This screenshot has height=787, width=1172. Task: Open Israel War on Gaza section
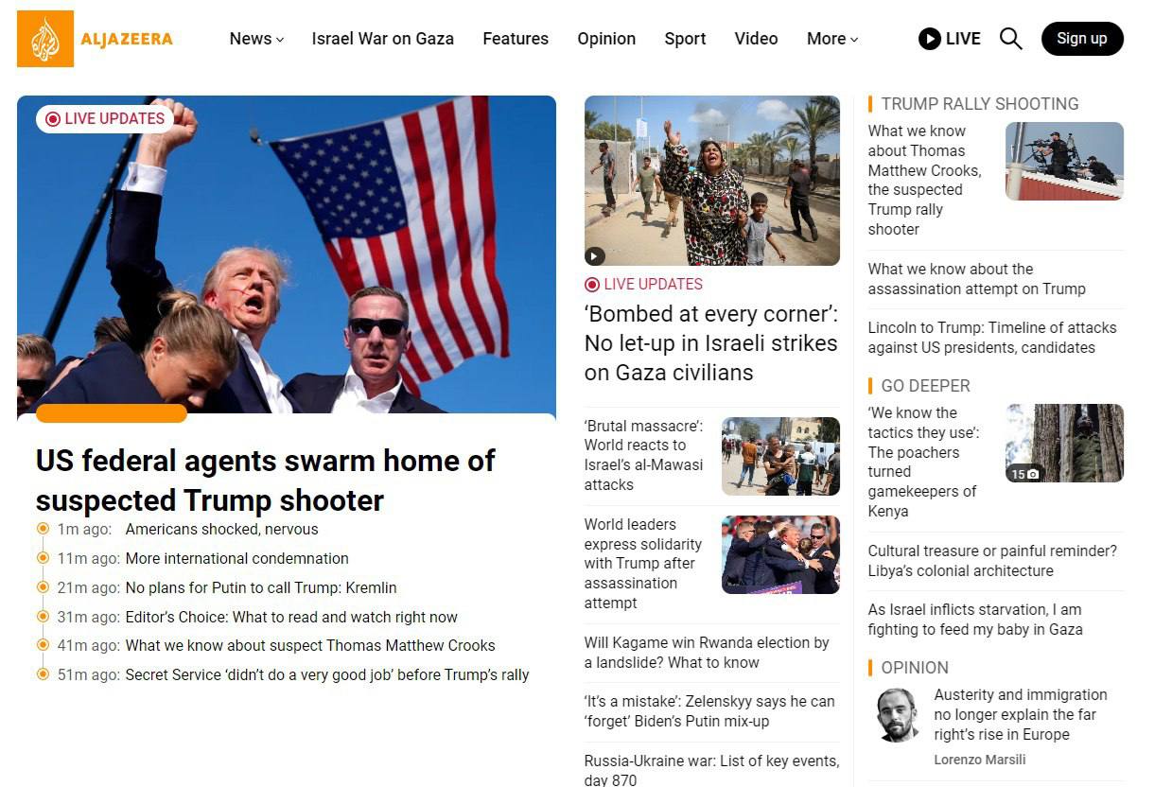(383, 39)
